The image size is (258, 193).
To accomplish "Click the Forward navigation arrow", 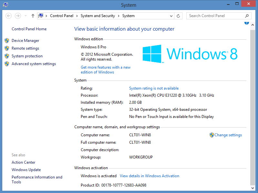I will (x=18, y=16).
